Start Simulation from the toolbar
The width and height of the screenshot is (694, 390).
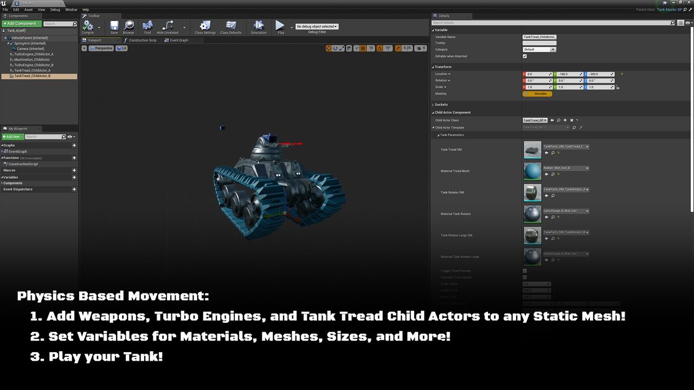pyautogui.click(x=259, y=27)
